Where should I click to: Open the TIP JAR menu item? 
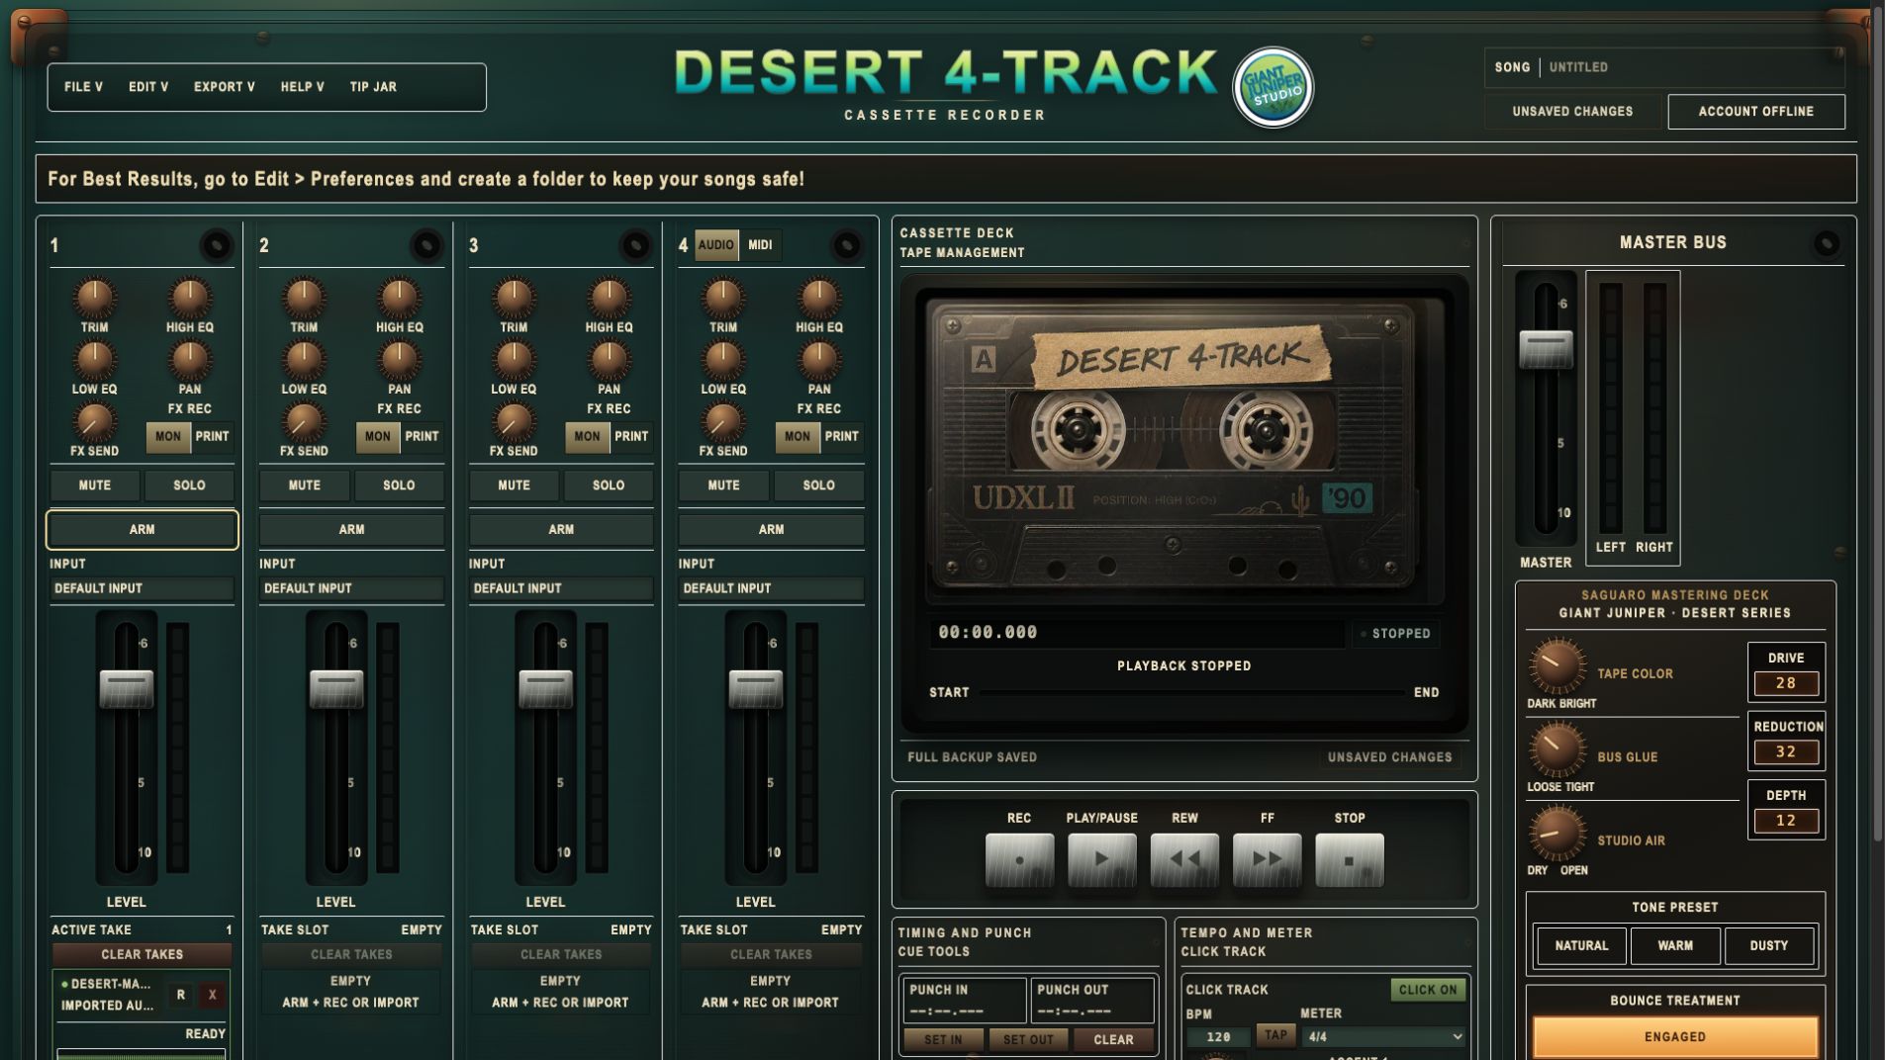tap(373, 87)
